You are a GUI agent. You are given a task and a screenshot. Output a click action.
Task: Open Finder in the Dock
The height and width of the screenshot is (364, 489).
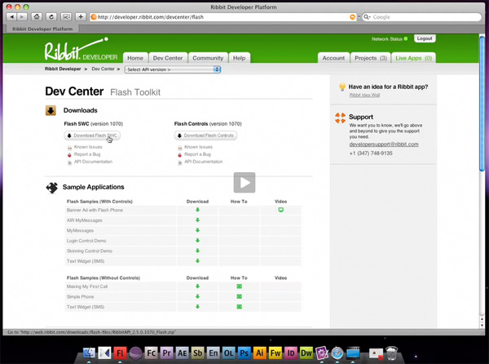[89, 353]
